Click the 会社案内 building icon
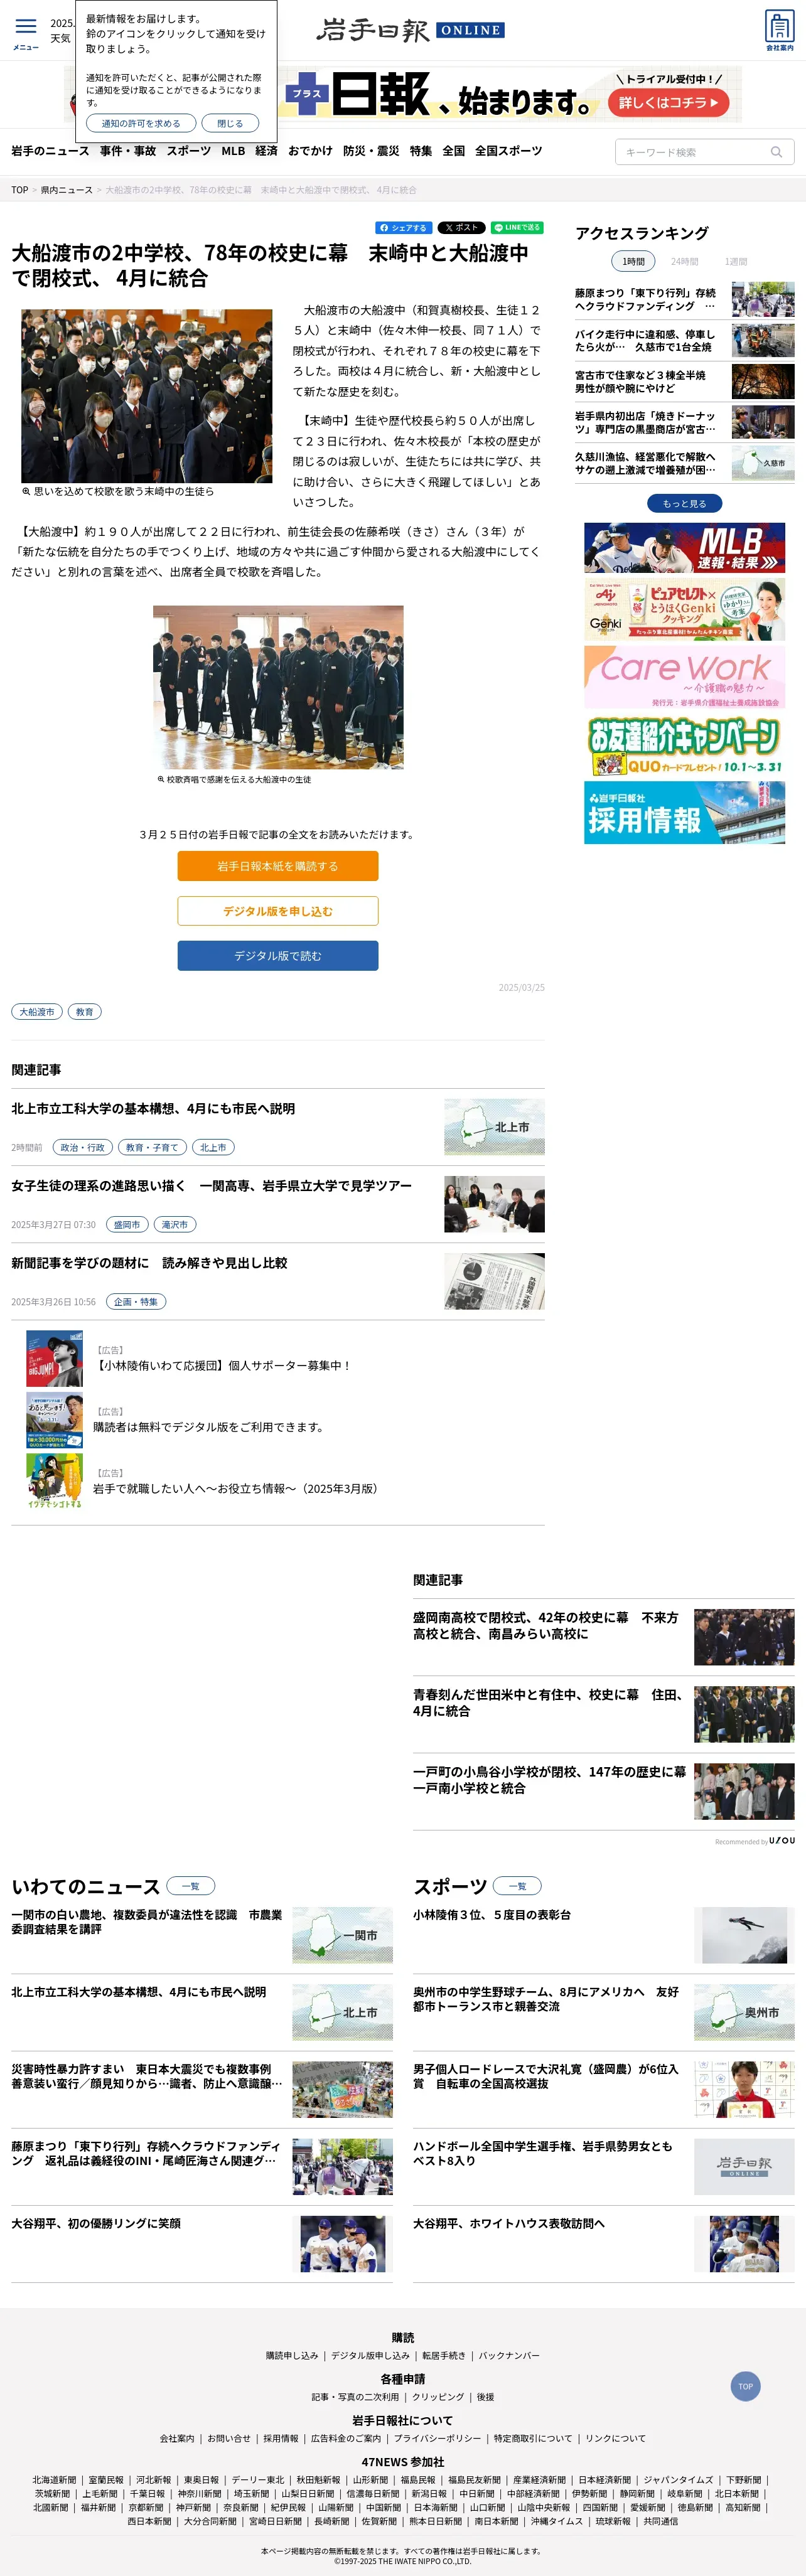Screen dimensions: 806x2576 (779, 30)
